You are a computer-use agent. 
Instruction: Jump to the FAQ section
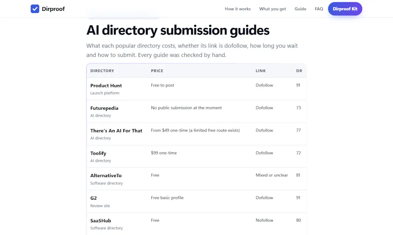pyautogui.click(x=319, y=9)
